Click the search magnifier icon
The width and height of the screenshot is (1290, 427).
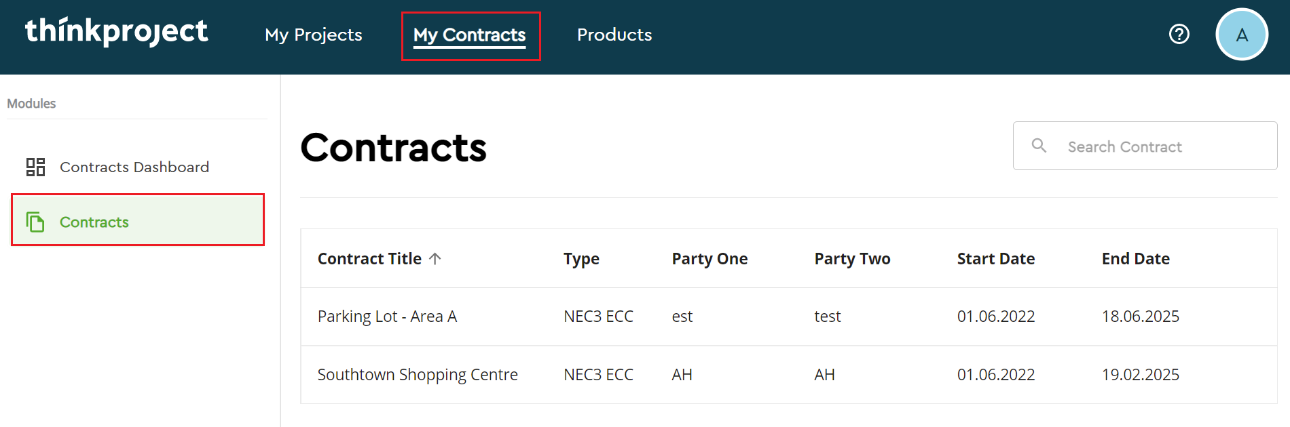[x=1039, y=146]
